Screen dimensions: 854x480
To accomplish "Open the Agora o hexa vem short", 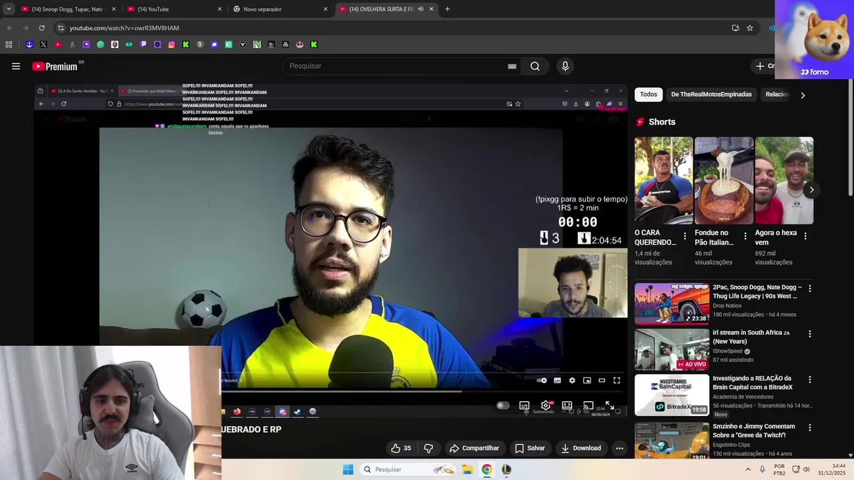I will click(784, 181).
